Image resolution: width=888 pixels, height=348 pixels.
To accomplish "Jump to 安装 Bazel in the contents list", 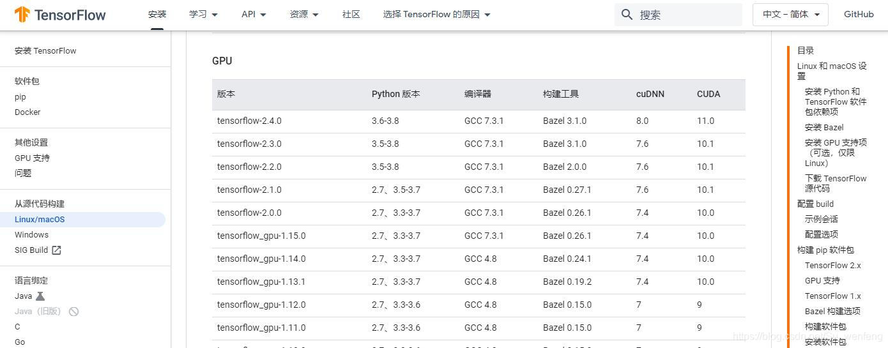I will pos(824,128).
